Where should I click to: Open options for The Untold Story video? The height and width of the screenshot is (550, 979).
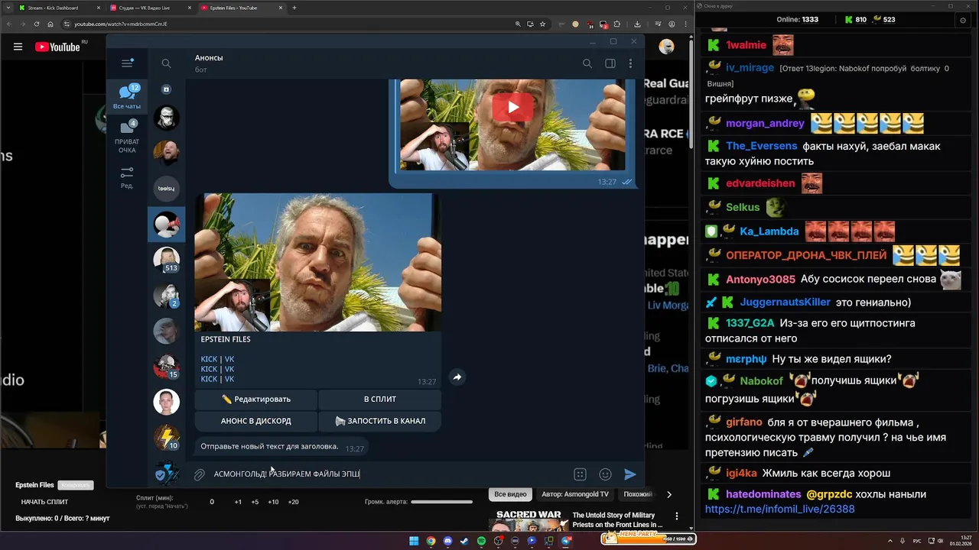tap(677, 517)
